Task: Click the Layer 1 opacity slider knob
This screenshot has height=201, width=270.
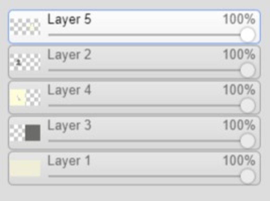Action: 248,176
